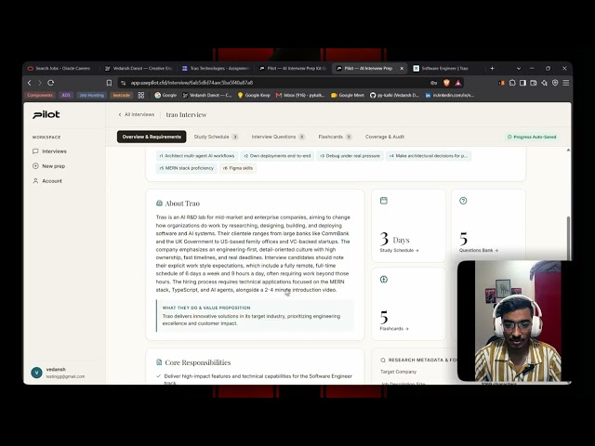The height and width of the screenshot is (446, 595).
Task: Switch to Vedansh Danot Creative tab
Action: 139,68
